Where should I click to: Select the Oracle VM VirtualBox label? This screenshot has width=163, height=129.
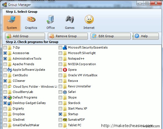(x=83, y=75)
